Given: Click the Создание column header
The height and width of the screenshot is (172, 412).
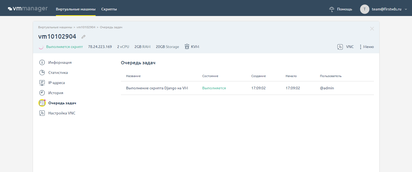Looking at the screenshot, I should [x=258, y=76].
